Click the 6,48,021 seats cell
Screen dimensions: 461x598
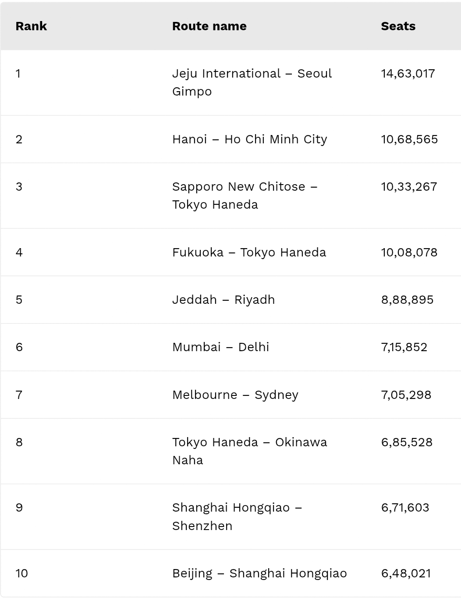point(406,573)
